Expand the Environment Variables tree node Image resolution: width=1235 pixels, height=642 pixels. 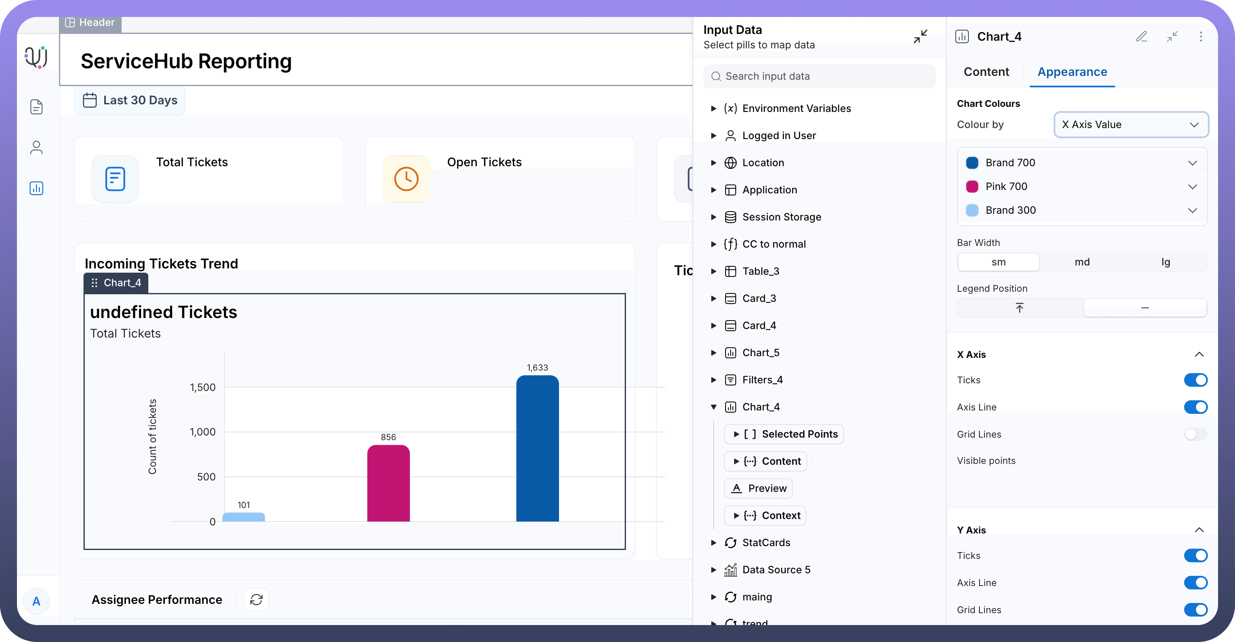pos(713,109)
